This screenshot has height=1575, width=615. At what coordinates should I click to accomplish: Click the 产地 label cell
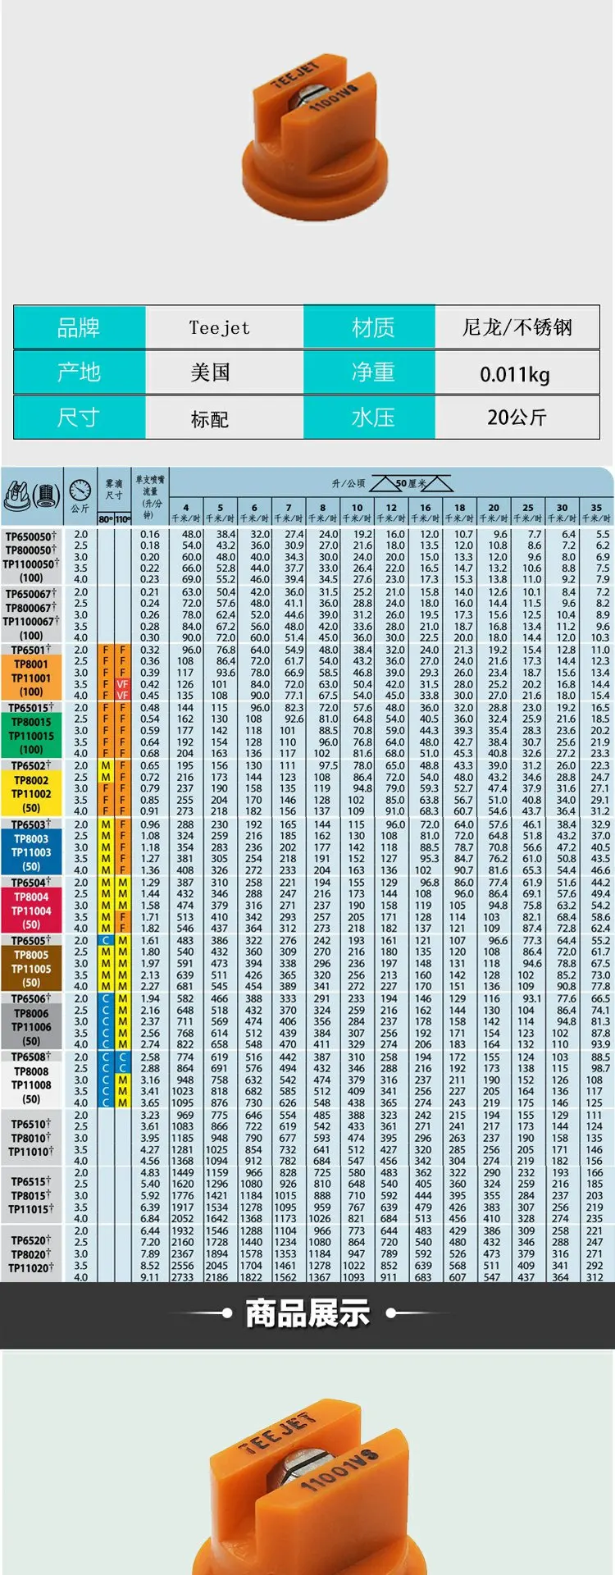(x=79, y=372)
